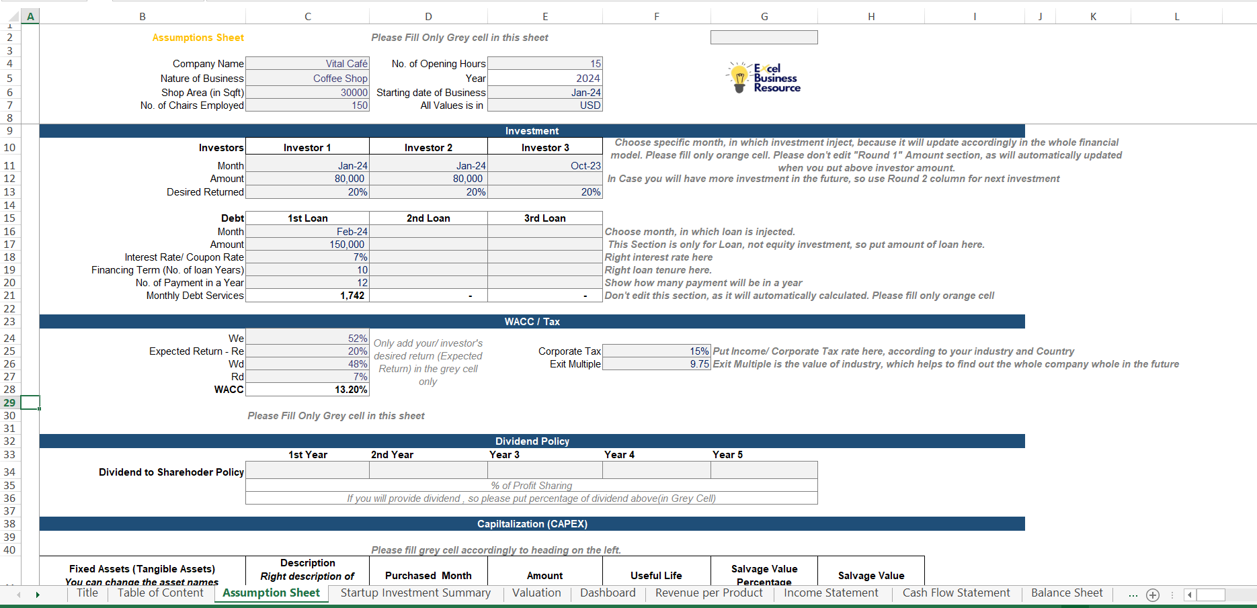The height and width of the screenshot is (608, 1257).
Task: Open Startup Investment Summary tab
Action: (415, 593)
